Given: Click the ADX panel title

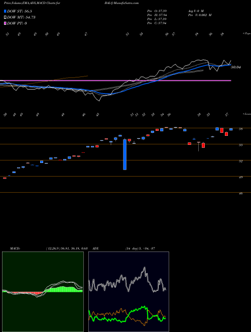Looking at the screenshot, I should click(x=95, y=248).
